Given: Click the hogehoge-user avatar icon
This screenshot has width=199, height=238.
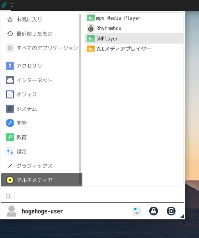Looking at the screenshot, I should 12,211.
